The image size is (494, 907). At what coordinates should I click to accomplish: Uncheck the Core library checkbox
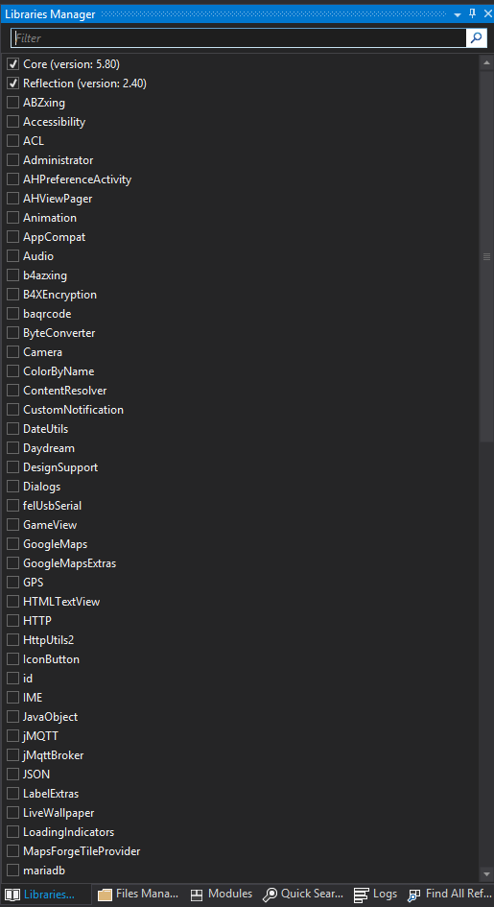coord(12,64)
